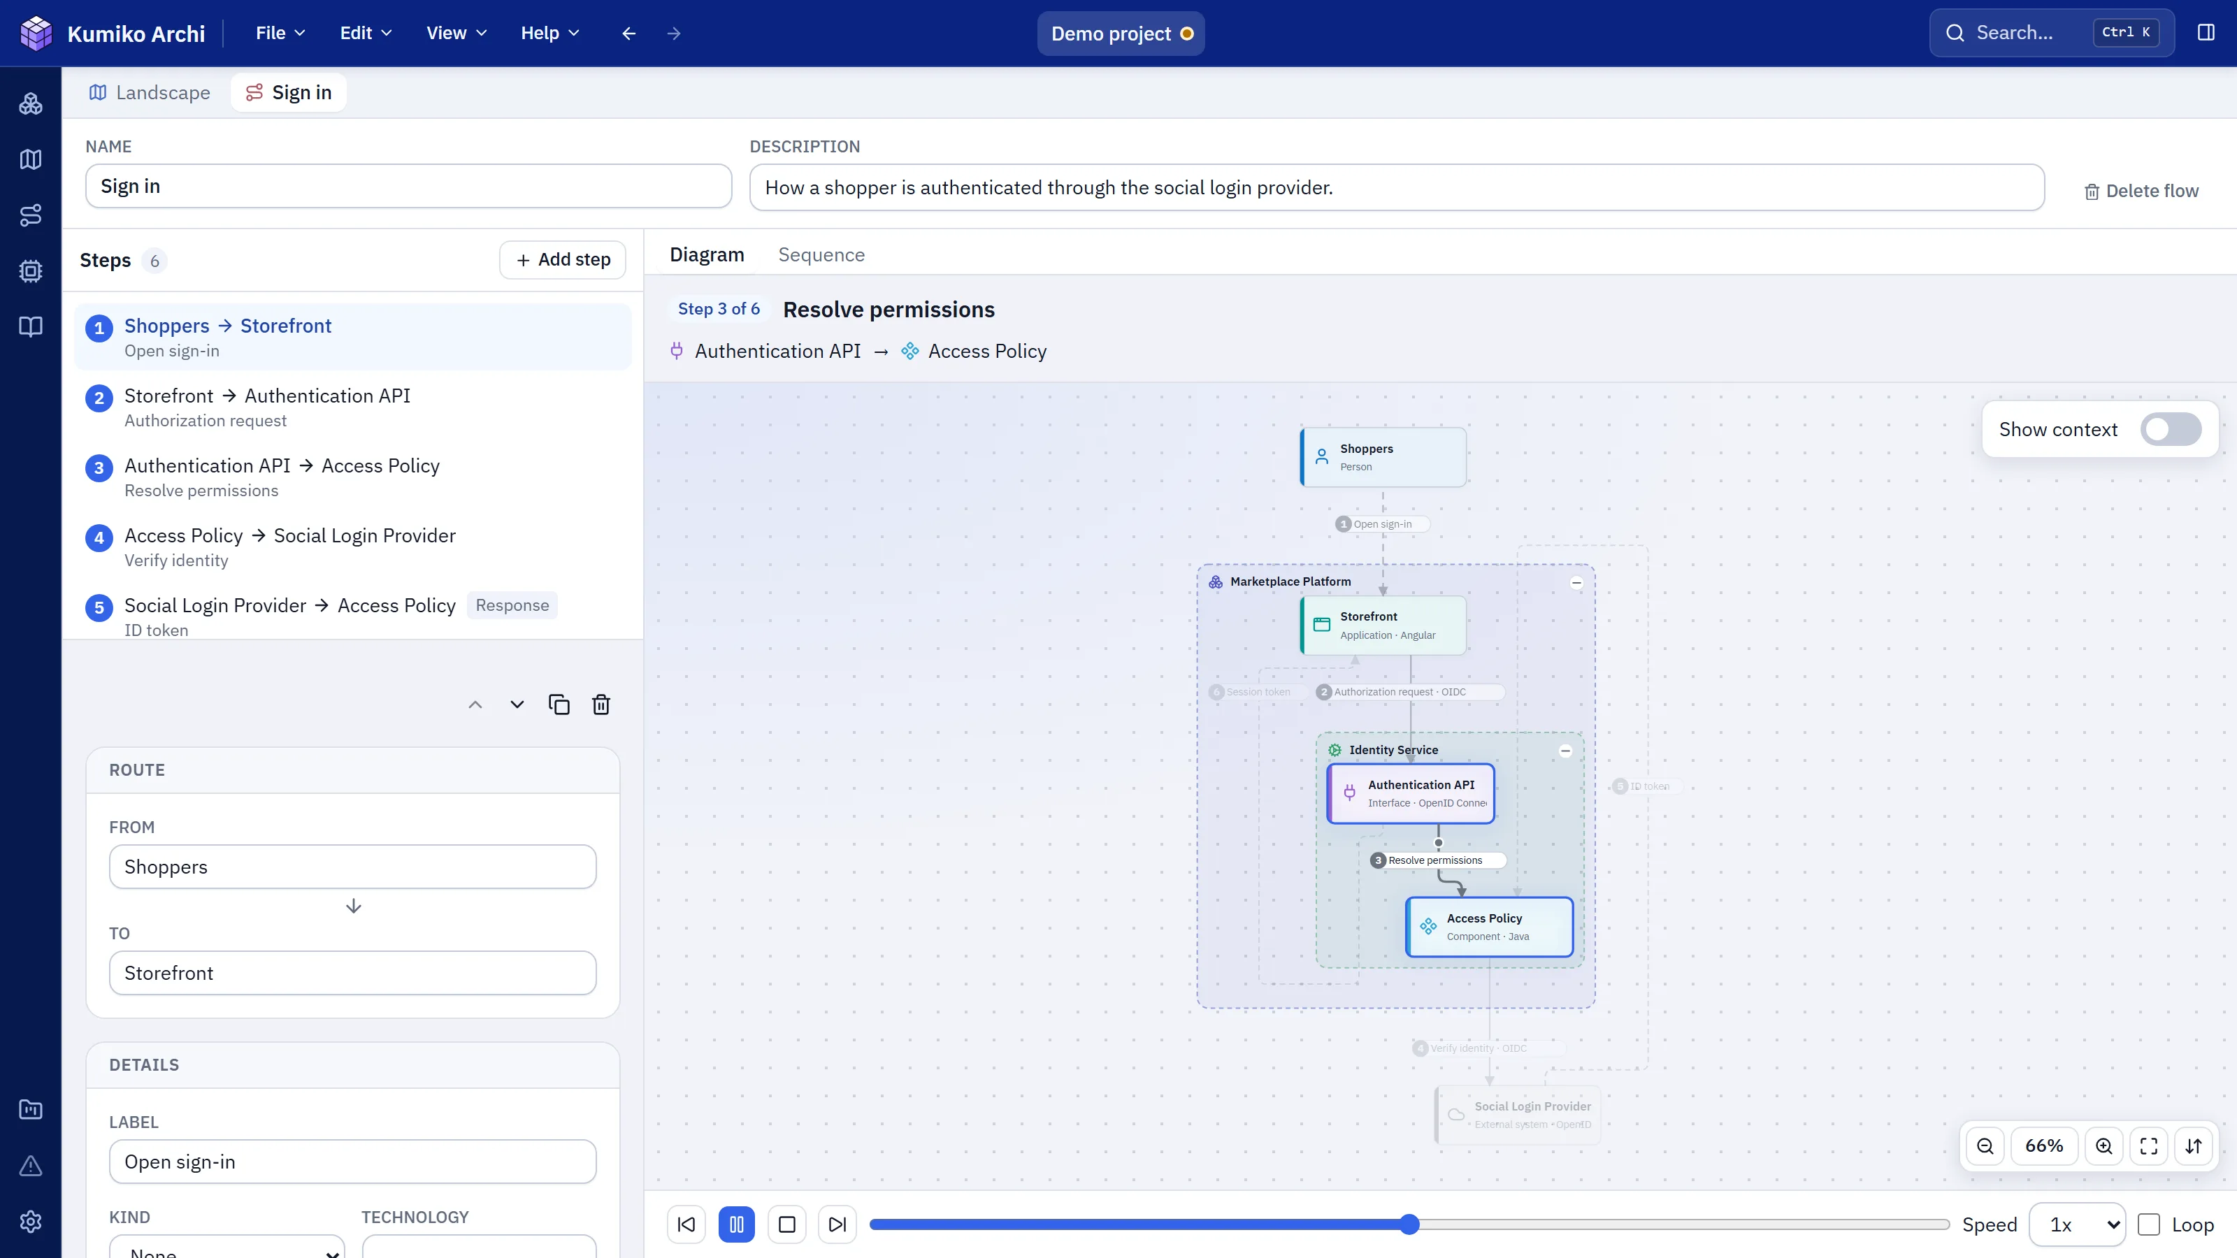The width and height of the screenshot is (2237, 1258).
Task: Open the book documentation sidebar icon
Action: tap(30, 326)
